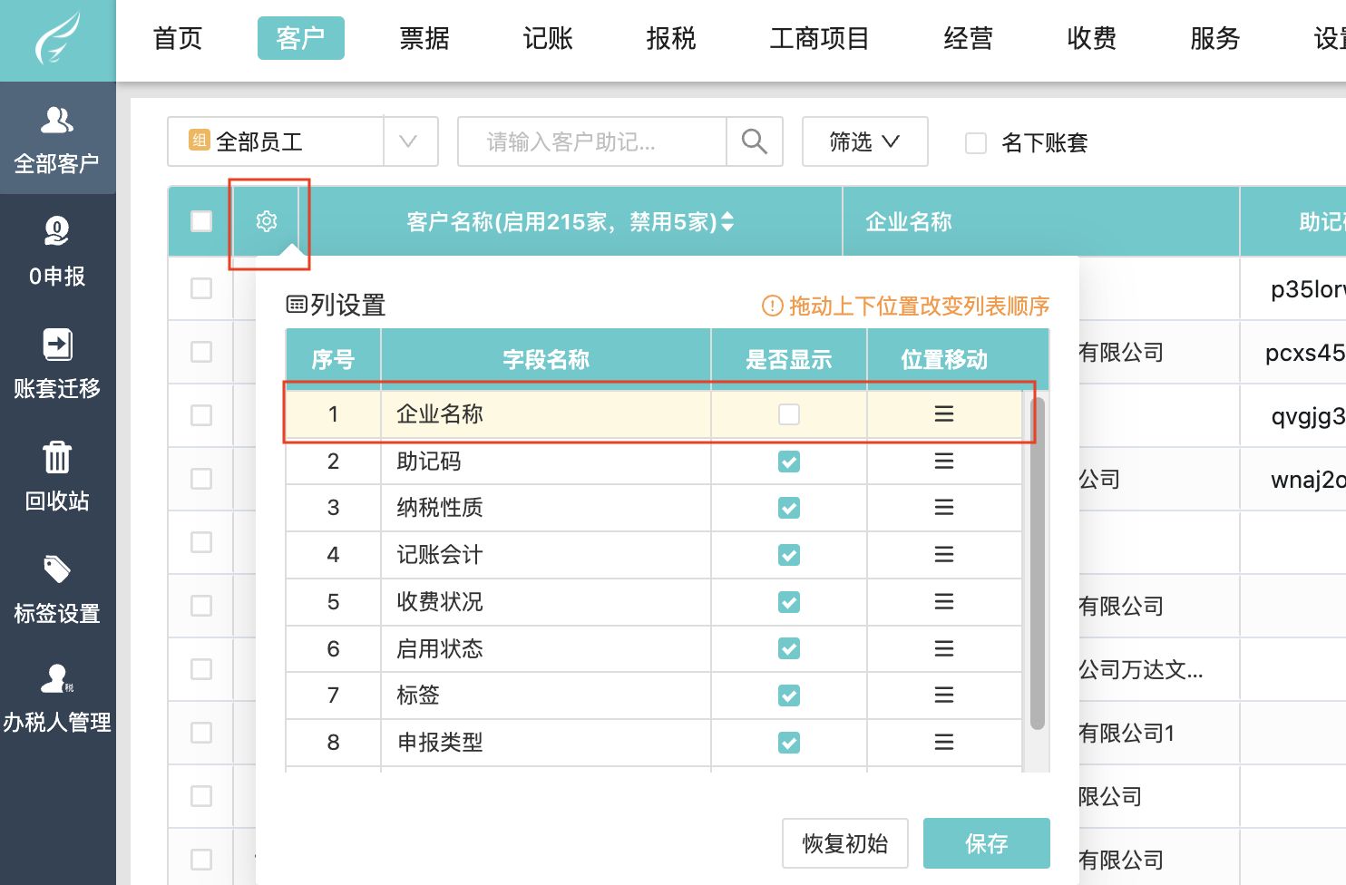Click the search magnifier icon
Image resolution: width=1346 pixels, height=885 pixels.
point(754,141)
